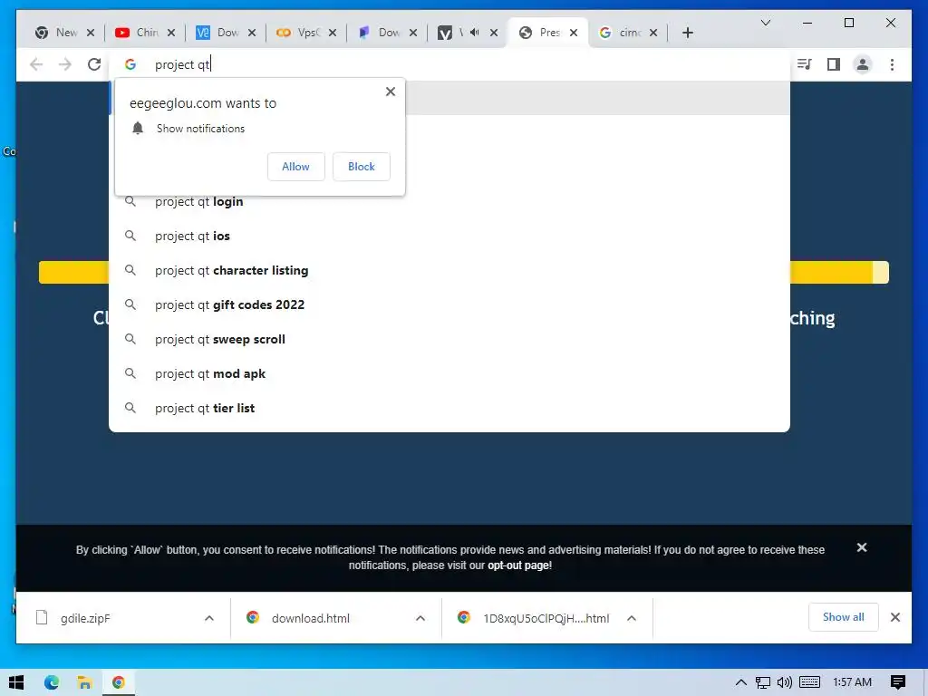This screenshot has height=696, width=928.
Task: Open the tab search chevron
Action: 765,23
